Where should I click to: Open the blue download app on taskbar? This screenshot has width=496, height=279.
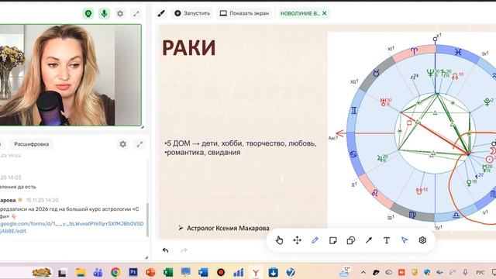click(x=274, y=272)
